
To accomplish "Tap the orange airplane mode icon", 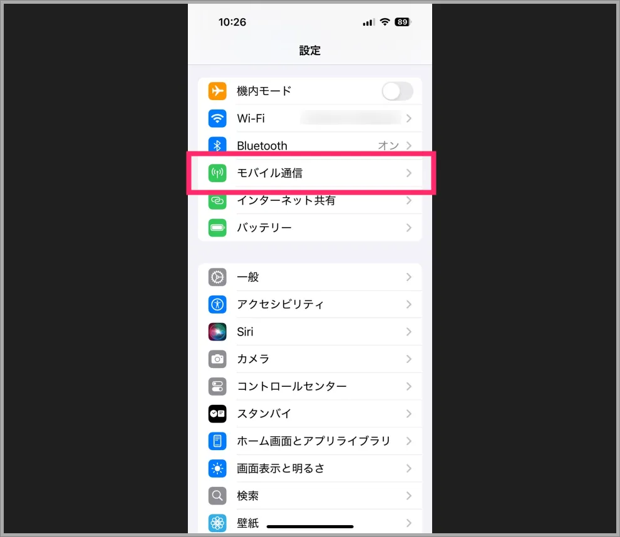I will tap(217, 91).
